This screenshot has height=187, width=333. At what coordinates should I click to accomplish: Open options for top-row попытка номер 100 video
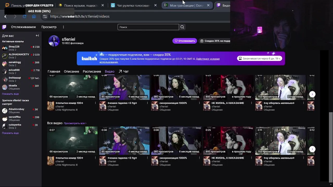pyautogui.click(x=95, y=103)
